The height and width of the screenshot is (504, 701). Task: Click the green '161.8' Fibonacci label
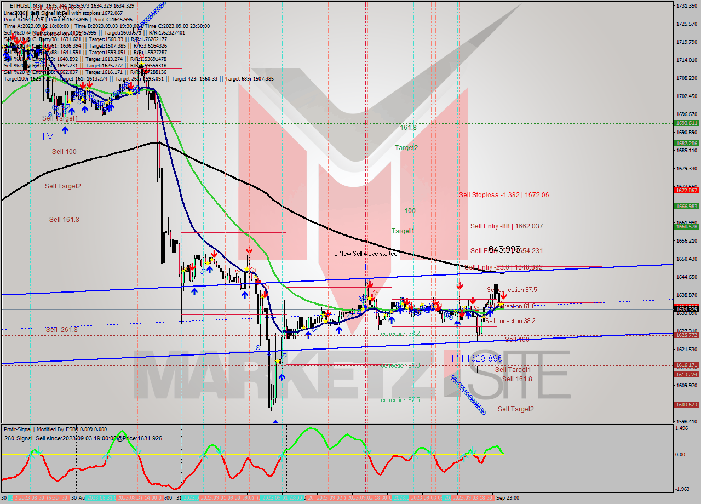click(409, 127)
